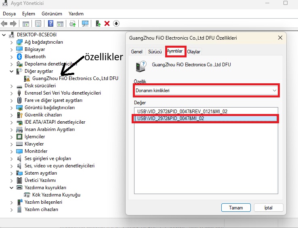Maximize the Aygıt Yöneticisi window
The height and width of the screenshot is (228, 298).
[x=285, y=3]
